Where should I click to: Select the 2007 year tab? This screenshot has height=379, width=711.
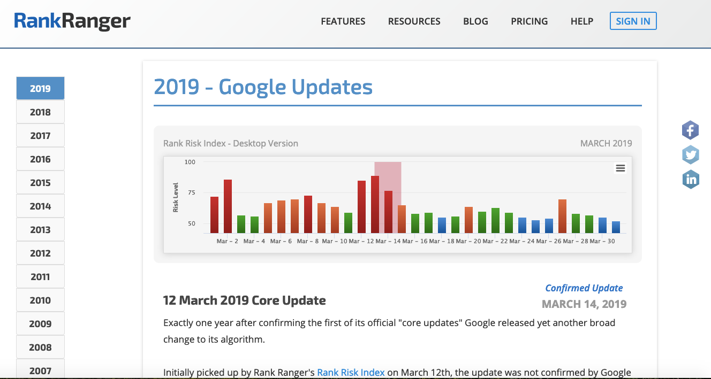pyautogui.click(x=40, y=370)
